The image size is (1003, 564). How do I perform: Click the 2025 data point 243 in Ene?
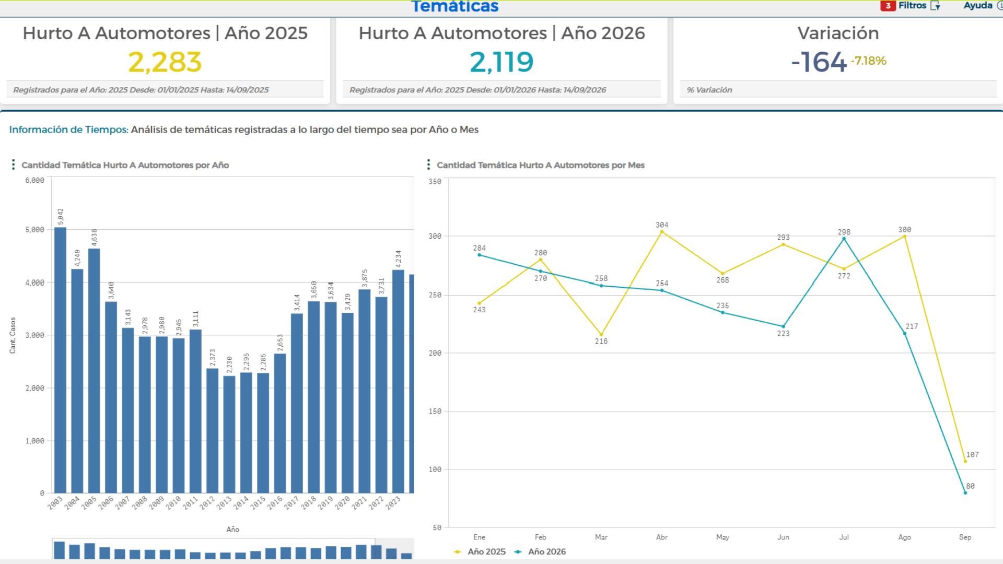tap(479, 303)
